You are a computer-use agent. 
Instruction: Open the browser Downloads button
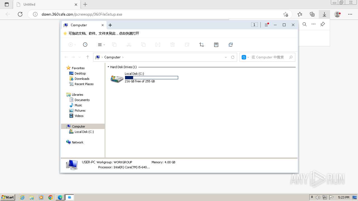(324, 14)
